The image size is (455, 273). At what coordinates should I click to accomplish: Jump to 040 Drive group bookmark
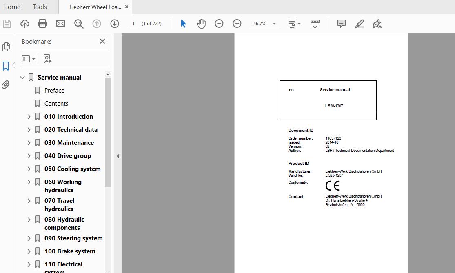click(x=68, y=156)
